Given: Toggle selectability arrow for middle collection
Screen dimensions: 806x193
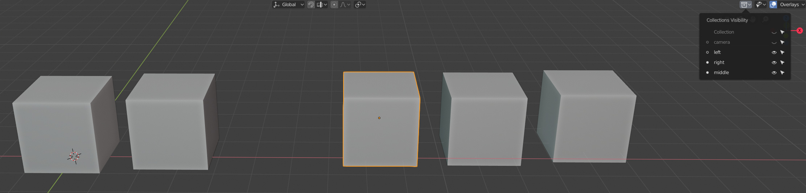Looking at the screenshot, I should click(782, 73).
